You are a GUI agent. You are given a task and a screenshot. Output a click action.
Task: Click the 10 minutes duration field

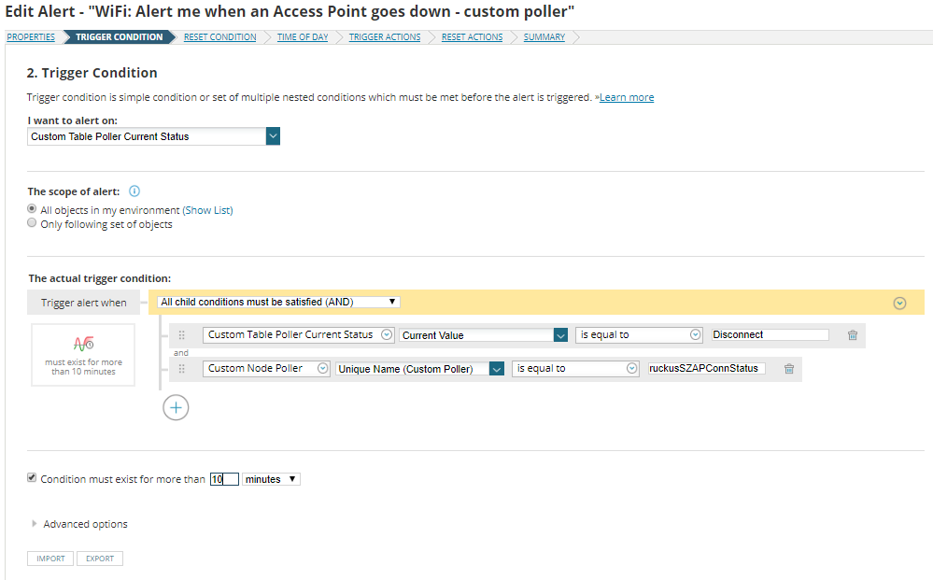(224, 479)
